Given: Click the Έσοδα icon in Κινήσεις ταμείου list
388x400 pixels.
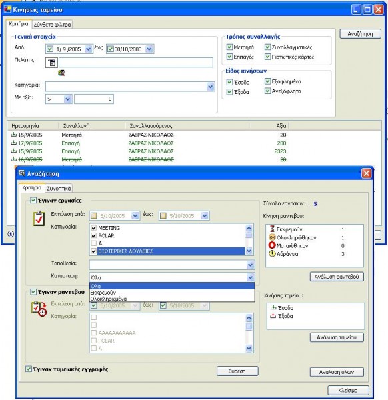Looking at the screenshot, I should click(273, 307).
